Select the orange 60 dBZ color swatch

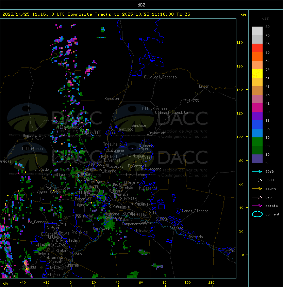click(x=257, y=57)
